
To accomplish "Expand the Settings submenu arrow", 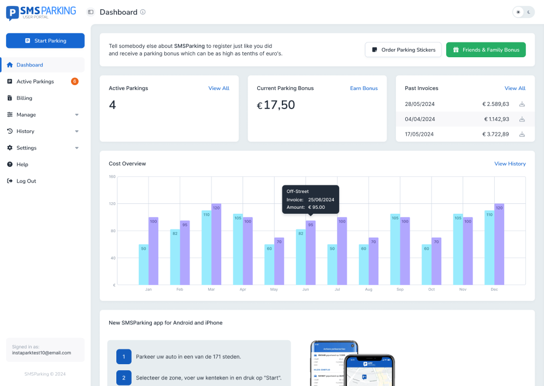I will point(76,148).
